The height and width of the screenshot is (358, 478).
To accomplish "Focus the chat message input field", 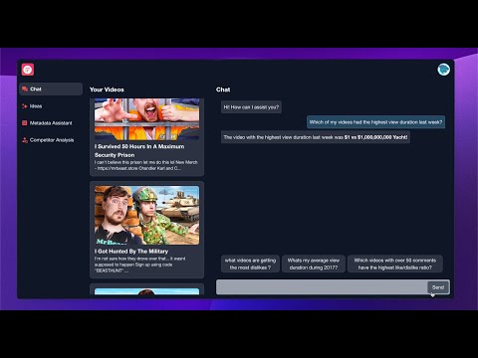I will coord(322,287).
